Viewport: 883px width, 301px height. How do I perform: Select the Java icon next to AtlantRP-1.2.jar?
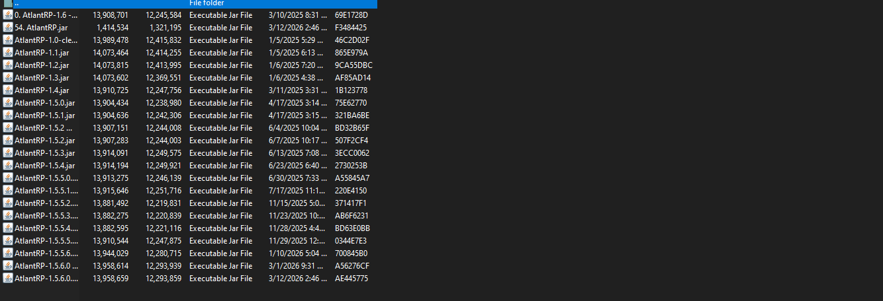coord(8,65)
